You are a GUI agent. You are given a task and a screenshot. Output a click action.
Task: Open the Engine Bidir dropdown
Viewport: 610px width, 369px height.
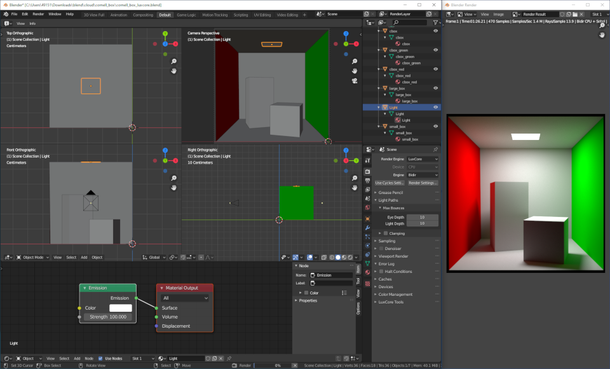pyautogui.click(x=423, y=175)
